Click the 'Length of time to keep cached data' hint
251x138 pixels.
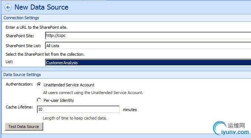pos(75,118)
